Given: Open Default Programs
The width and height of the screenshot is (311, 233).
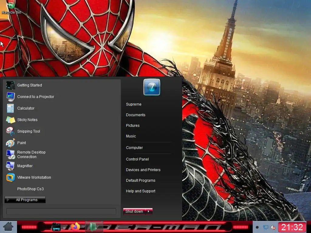Looking at the screenshot, I should tap(141, 181).
